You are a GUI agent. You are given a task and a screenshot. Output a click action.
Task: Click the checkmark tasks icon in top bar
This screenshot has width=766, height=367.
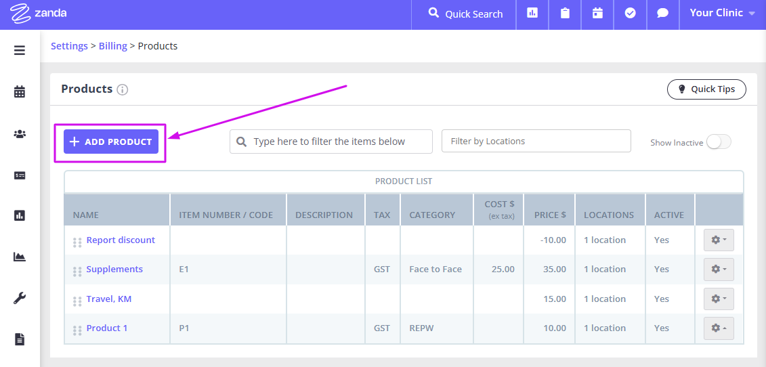click(630, 14)
